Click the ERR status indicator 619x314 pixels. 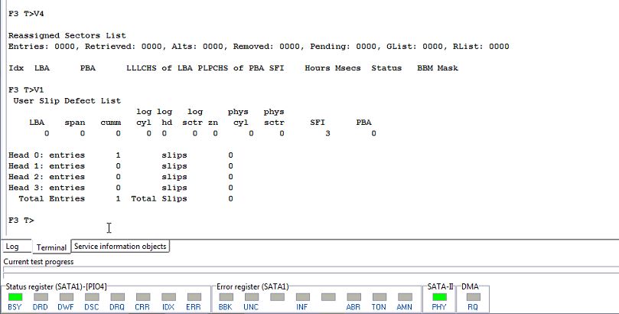[x=194, y=297]
